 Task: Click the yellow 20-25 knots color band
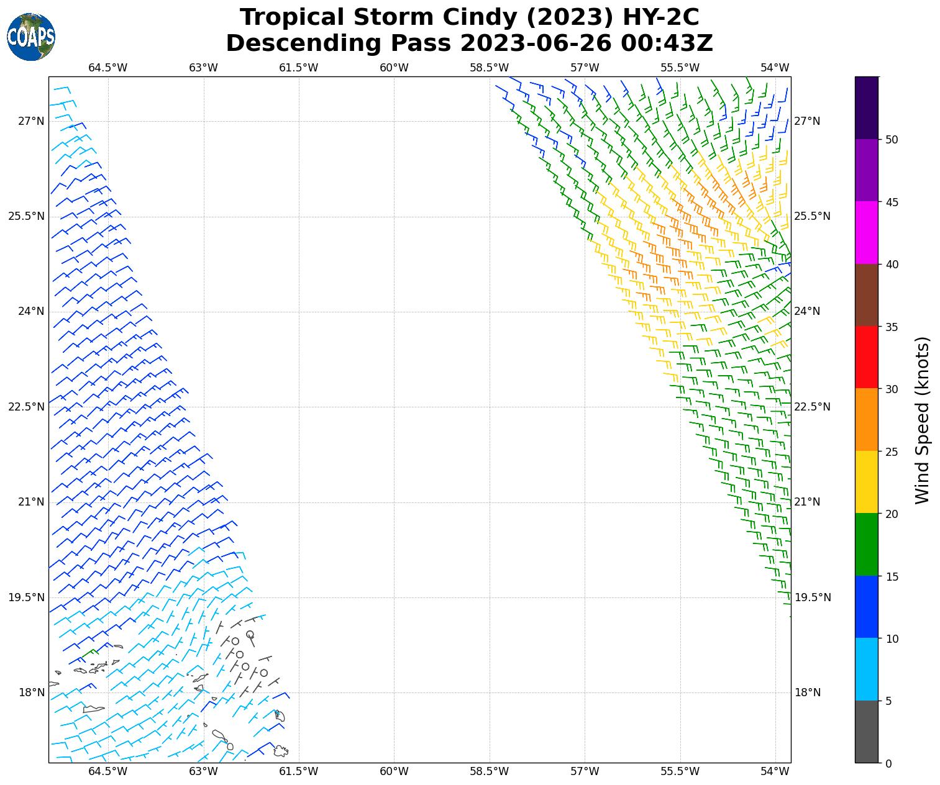click(867, 482)
